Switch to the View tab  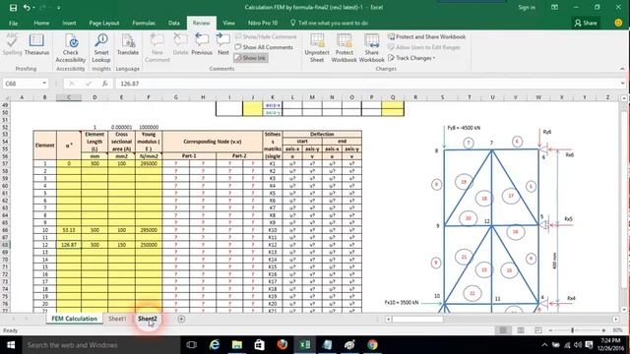[228, 23]
